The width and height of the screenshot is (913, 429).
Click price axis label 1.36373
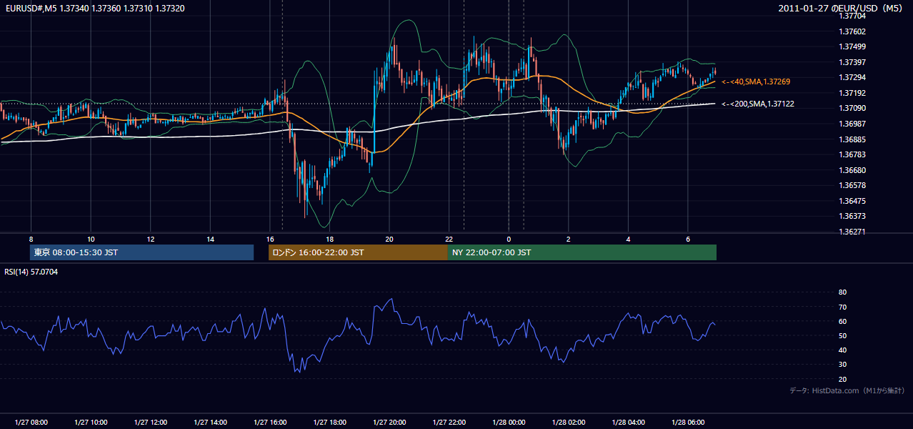point(853,216)
